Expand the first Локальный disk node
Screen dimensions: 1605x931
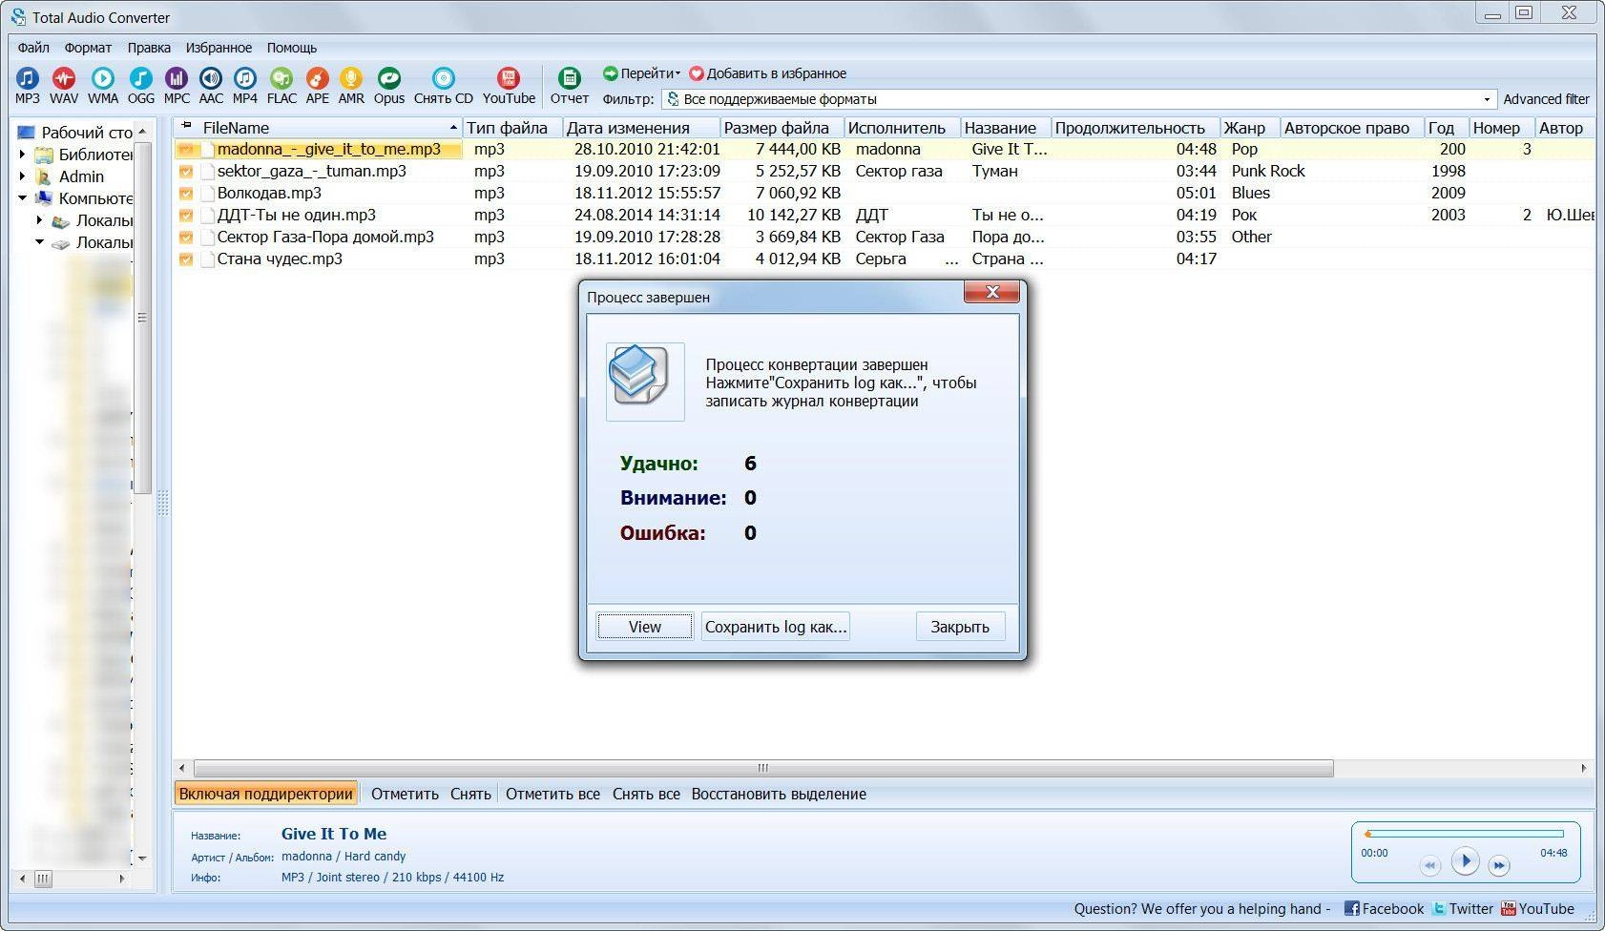coord(40,220)
